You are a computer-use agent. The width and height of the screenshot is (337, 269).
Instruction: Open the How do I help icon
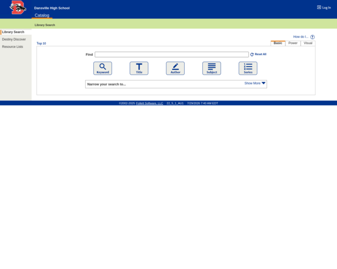coord(312,37)
